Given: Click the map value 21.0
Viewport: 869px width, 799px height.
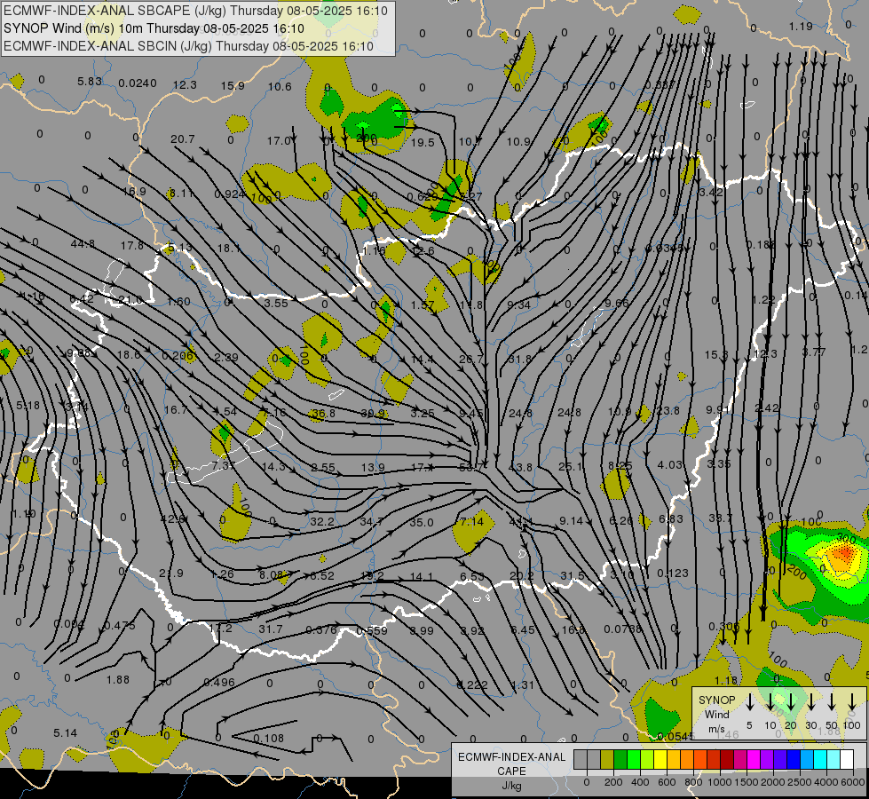Looking at the screenshot, I should click(x=130, y=300).
